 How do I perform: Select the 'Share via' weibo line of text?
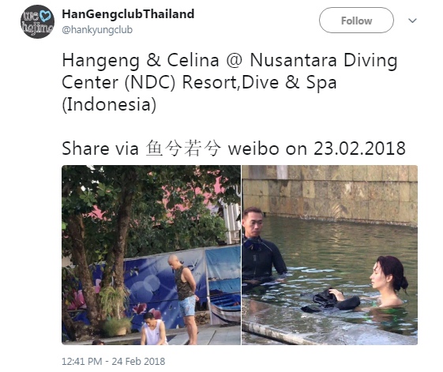point(234,148)
